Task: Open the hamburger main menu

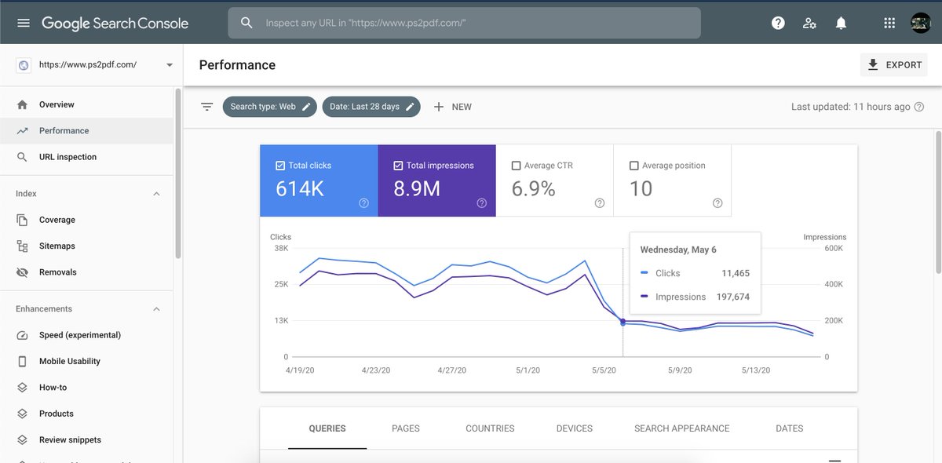Action: (24, 23)
